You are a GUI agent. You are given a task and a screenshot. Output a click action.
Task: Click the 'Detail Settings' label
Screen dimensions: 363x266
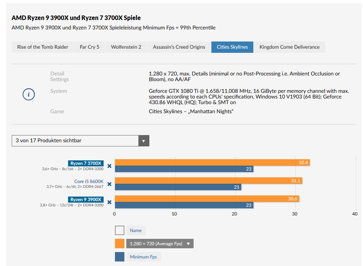[x=59, y=77]
